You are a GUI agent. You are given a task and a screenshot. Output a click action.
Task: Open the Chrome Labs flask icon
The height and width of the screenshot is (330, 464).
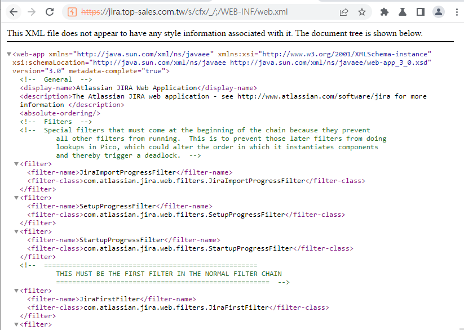click(x=402, y=12)
